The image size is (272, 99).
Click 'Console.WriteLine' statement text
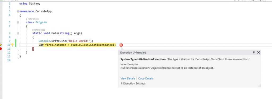coord(66,41)
